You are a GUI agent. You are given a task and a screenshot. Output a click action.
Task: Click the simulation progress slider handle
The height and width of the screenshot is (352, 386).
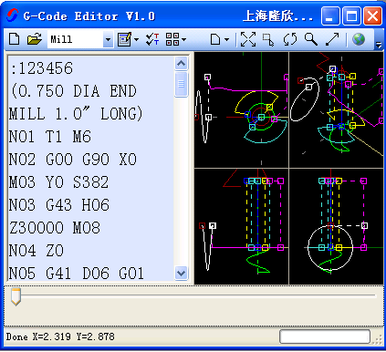coord(16,296)
